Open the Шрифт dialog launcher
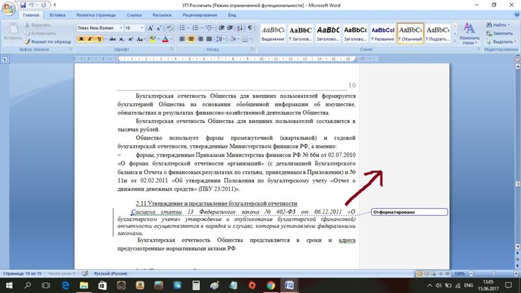521x293 pixels. [172, 49]
